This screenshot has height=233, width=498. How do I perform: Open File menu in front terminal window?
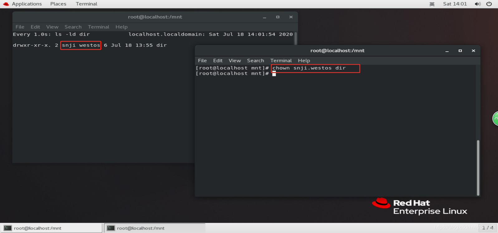[x=202, y=61]
